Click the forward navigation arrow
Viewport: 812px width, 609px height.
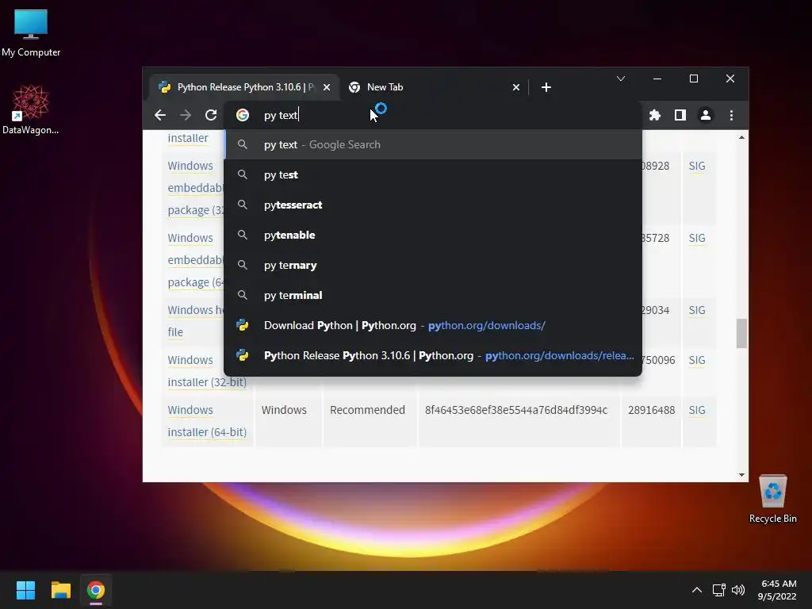click(185, 115)
